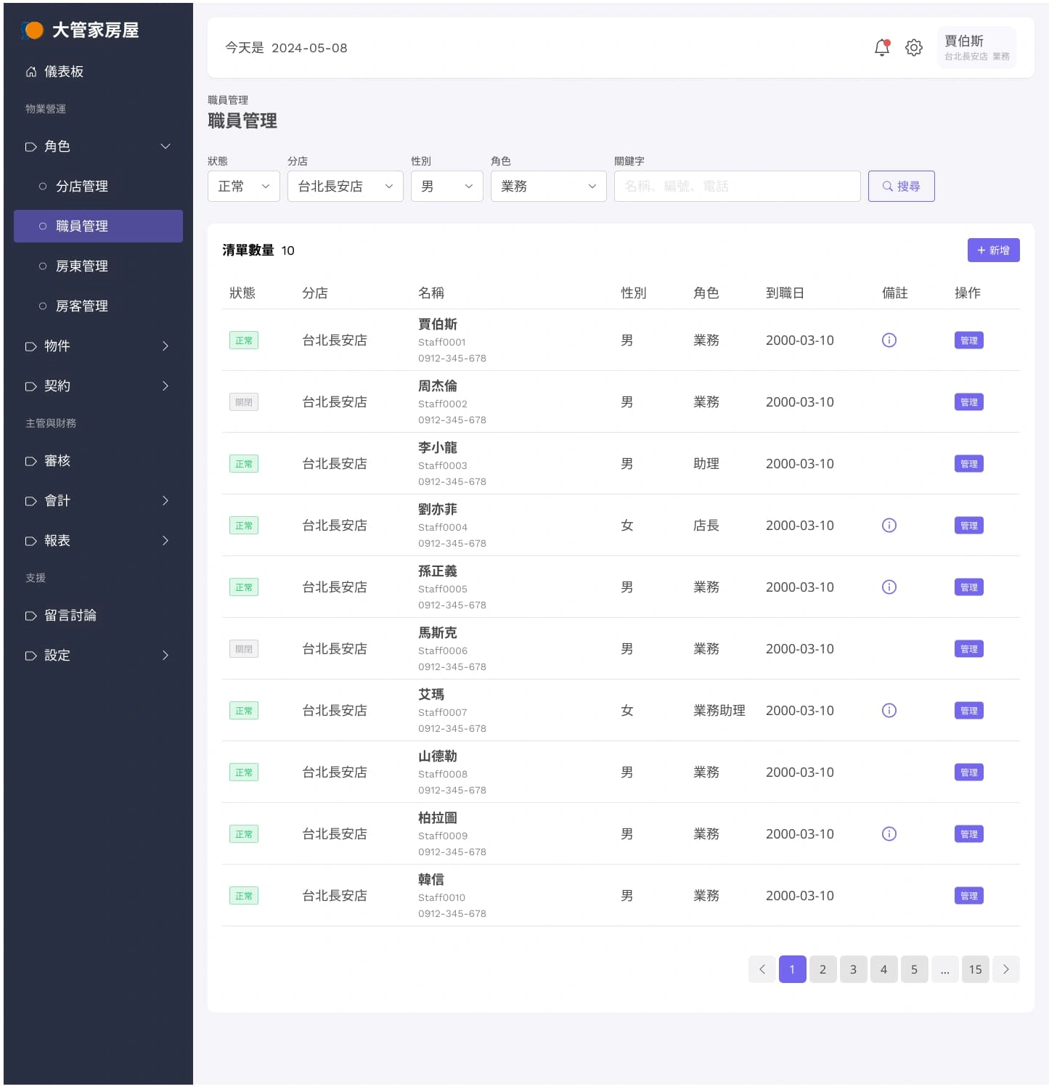Click the 物件 sidebar tag icon
The image size is (1049, 1089).
pyautogui.click(x=30, y=346)
